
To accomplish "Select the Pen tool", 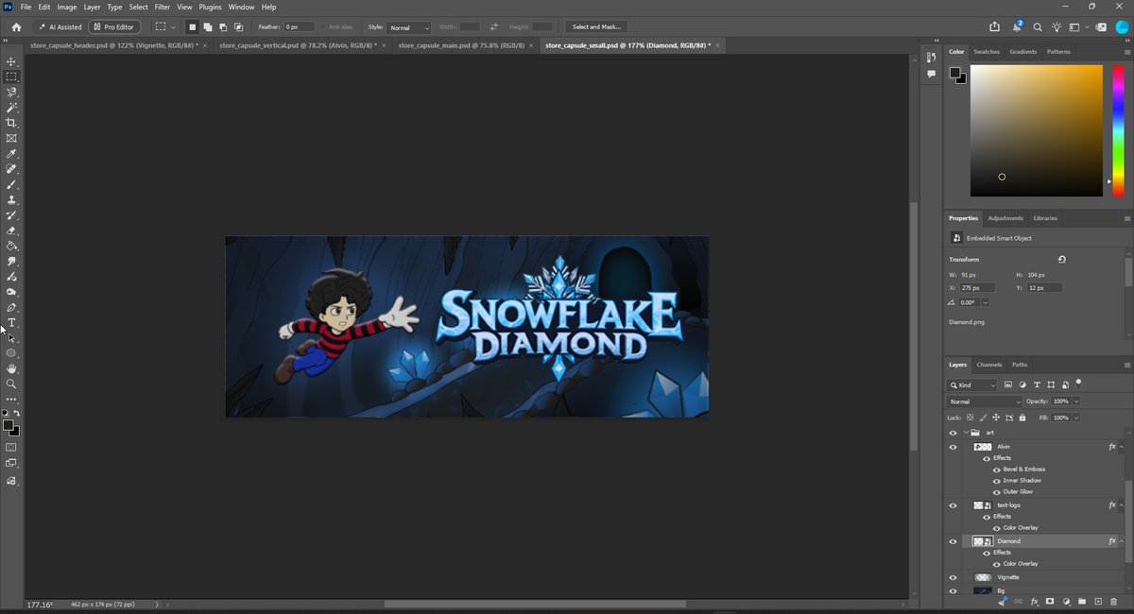I will [x=11, y=308].
